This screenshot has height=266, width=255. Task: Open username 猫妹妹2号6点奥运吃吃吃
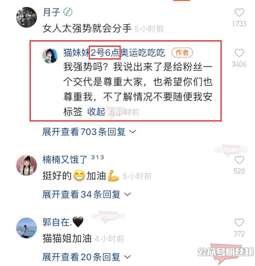[x=114, y=53]
